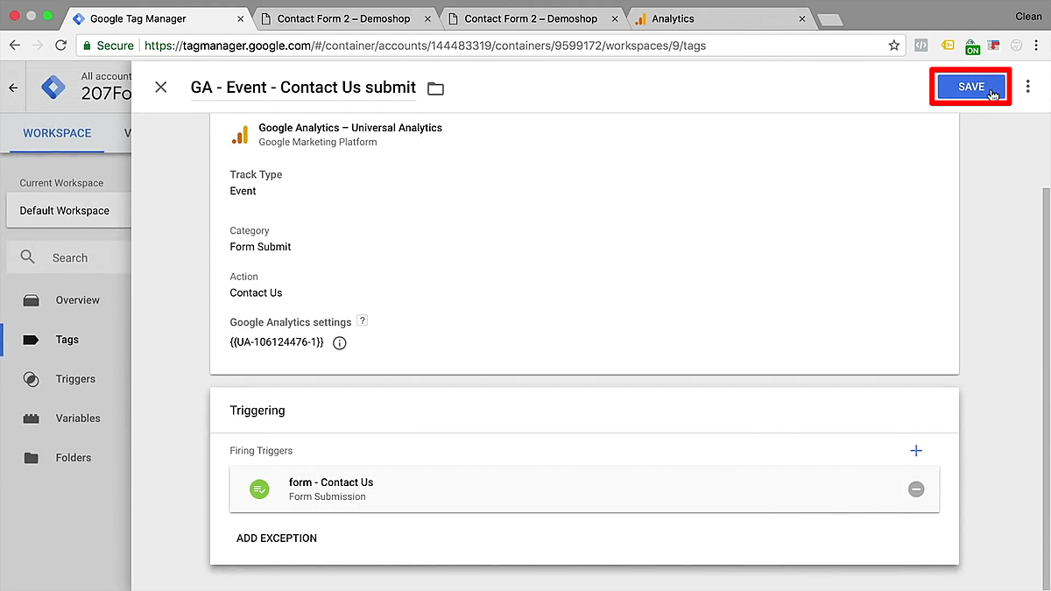Screen dimensions: 1051x591
Task: Add a firing trigger with the plus icon
Action: (916, 451)
